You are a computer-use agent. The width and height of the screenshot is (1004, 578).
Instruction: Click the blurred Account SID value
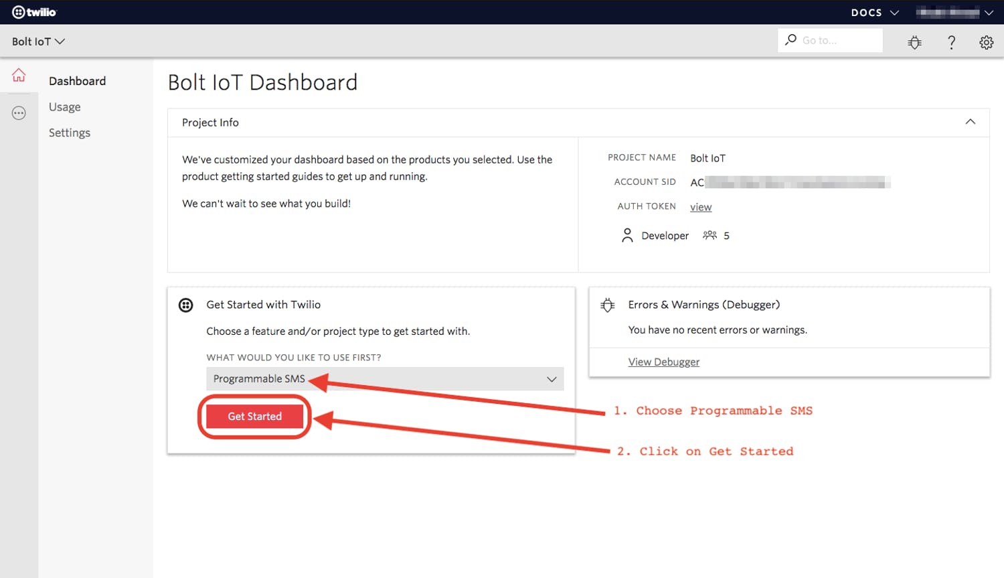(790, 182)
